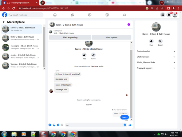Open Chrome three-dot menu
This screenshot has height=137, width=182.
(179, 8)
